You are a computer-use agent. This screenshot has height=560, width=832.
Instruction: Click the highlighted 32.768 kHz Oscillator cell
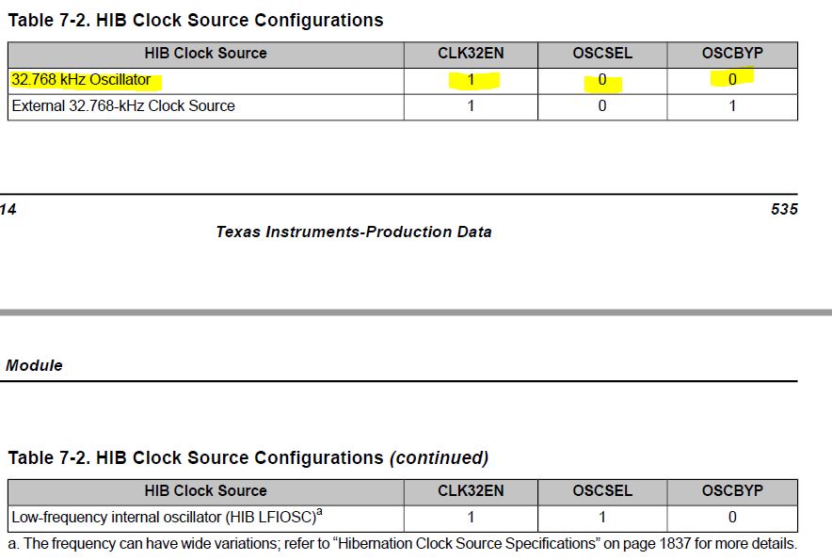(81, 80)
